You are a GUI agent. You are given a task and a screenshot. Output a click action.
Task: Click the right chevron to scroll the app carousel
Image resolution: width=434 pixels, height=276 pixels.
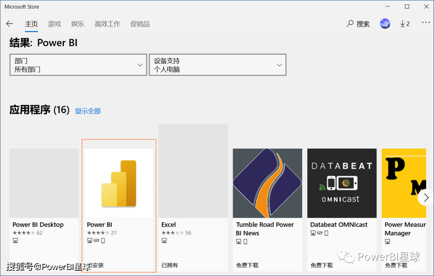pos(426,197)
